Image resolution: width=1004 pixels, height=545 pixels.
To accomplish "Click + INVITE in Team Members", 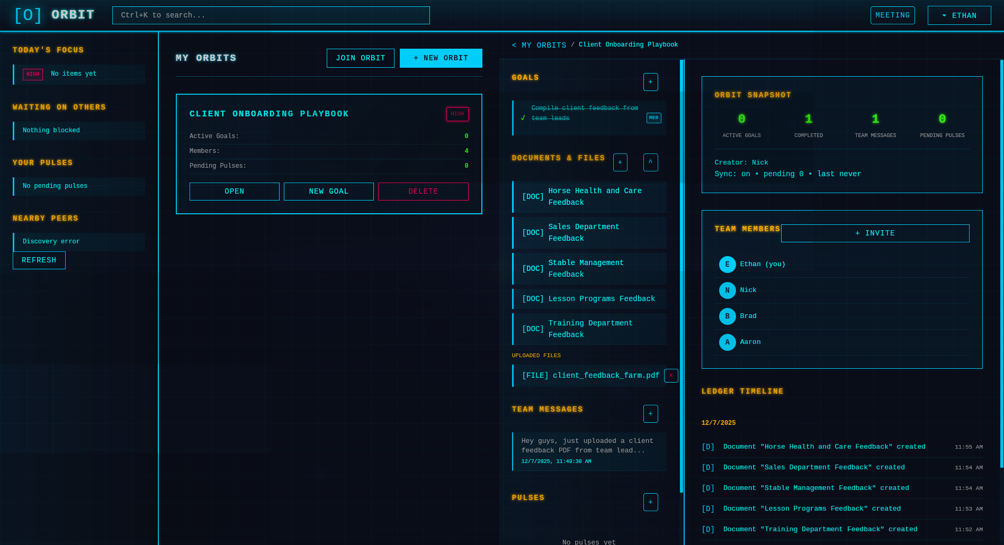I will (x=875, y=233).
